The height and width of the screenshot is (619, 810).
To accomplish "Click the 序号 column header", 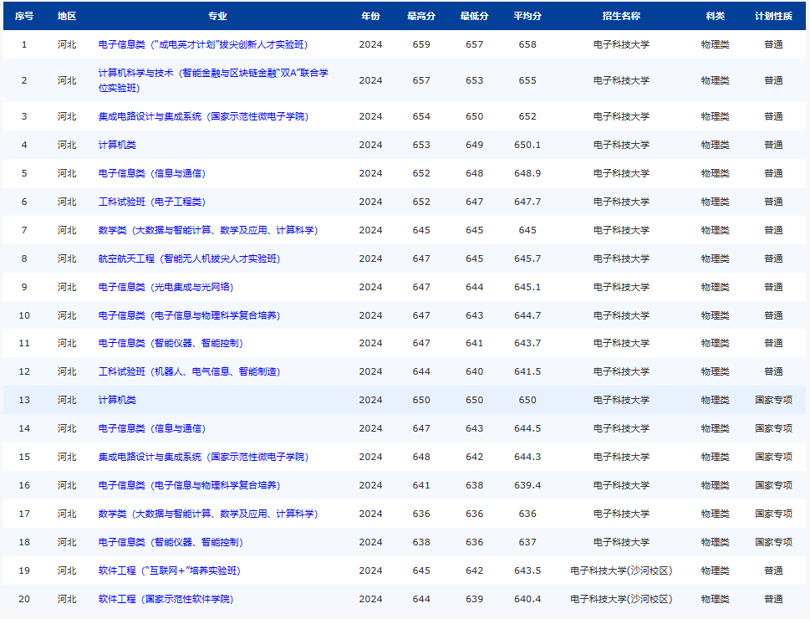I will coord(24,16).
